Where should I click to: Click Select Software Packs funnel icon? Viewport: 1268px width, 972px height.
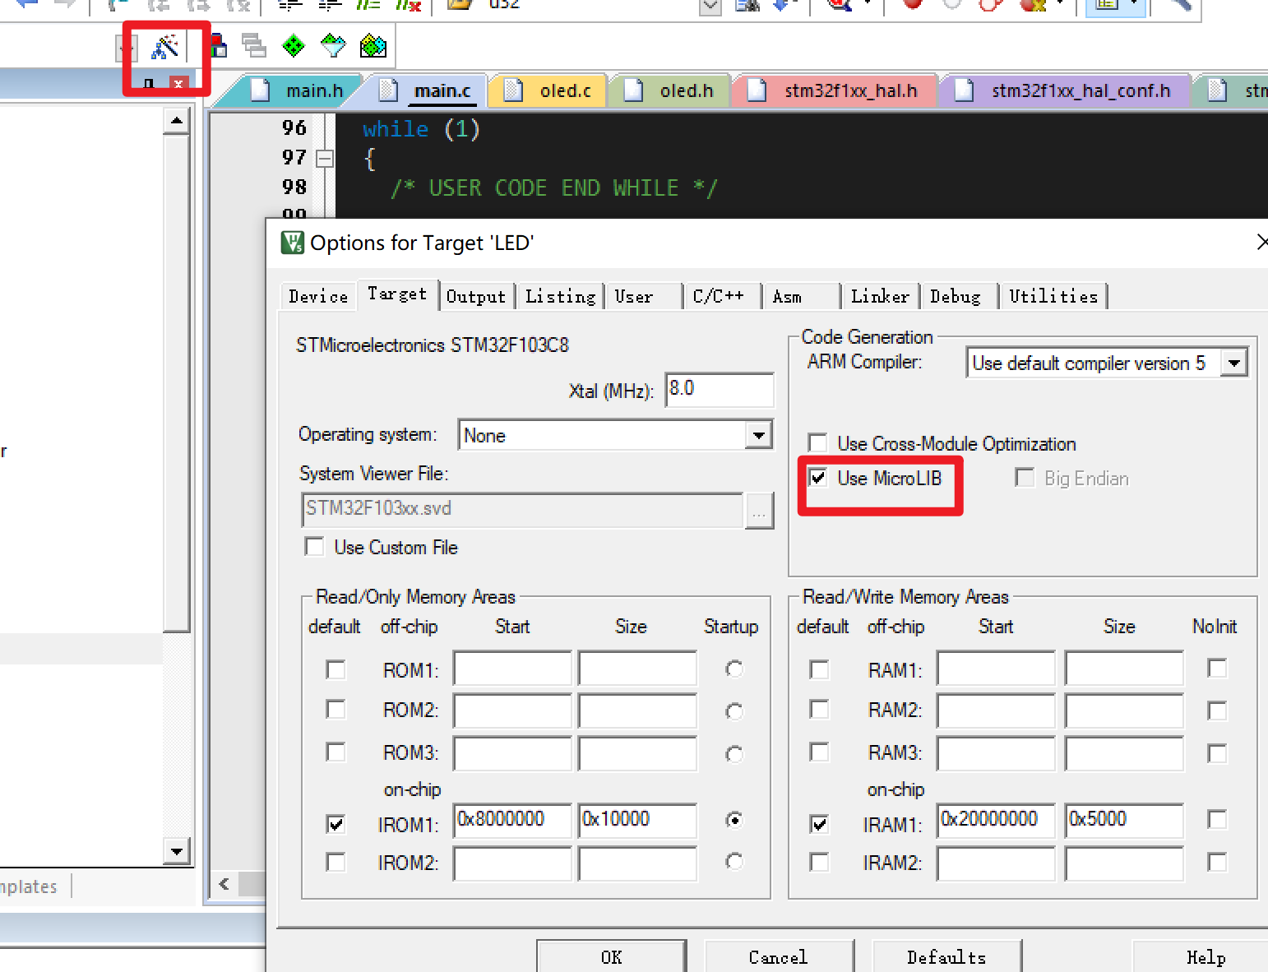pyautogui.click(x=333, y=45)
